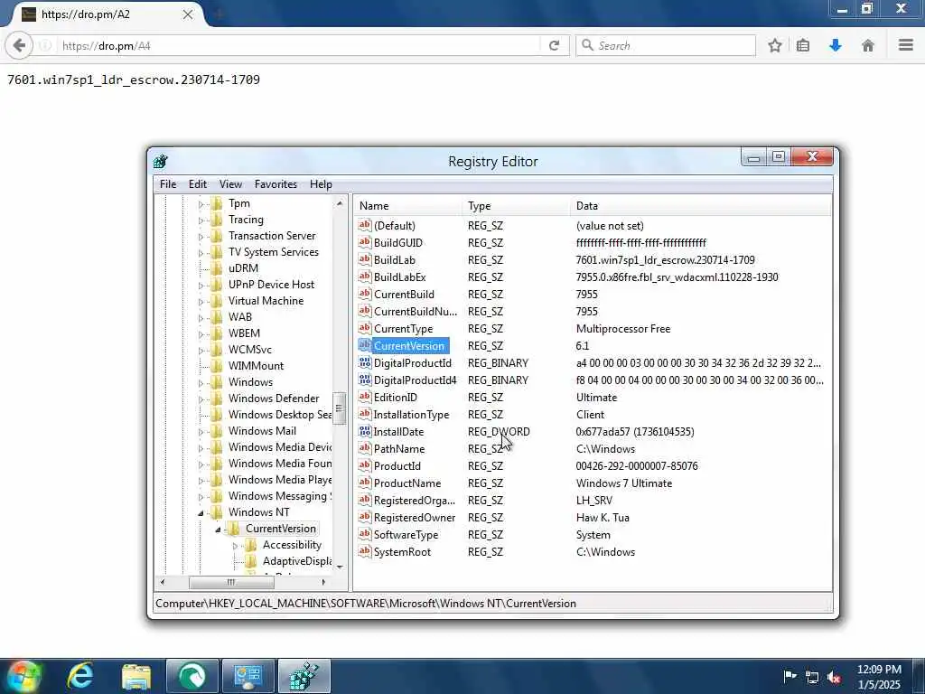Image resolution: width=925 pixels, height=694 pixels.
Task: Reload the page with the refresh icon
Action: tap(554, 45)
